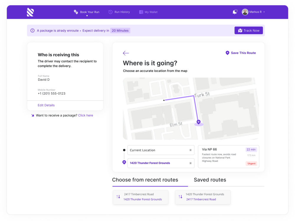Image resolution: width=295 pixels, height=221 pixels.
Task: Click the destination pin on the map
Action: [x=199, y=122]
